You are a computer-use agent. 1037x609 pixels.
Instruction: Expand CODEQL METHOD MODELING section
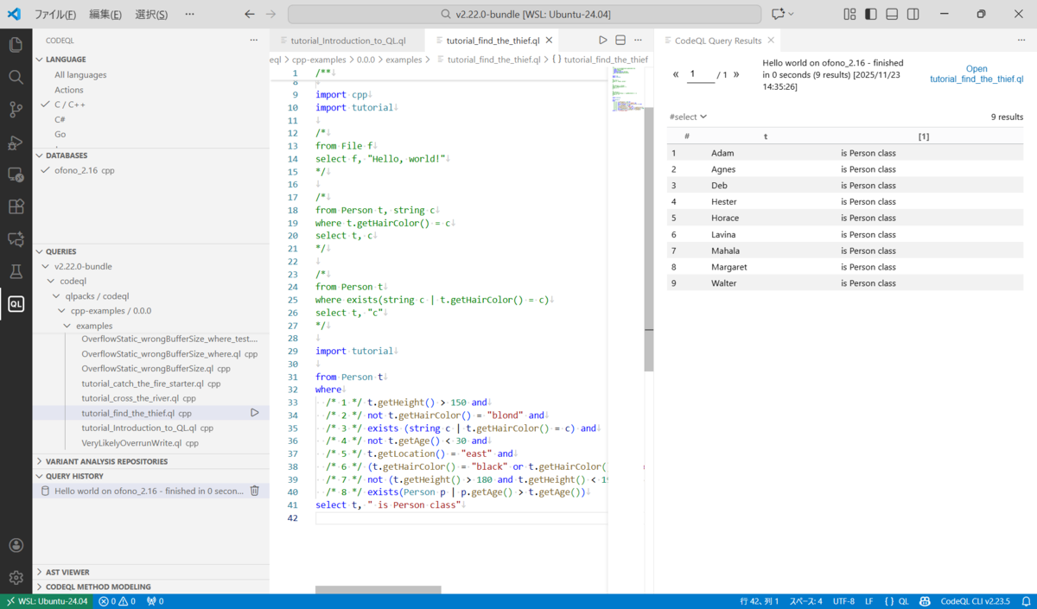[x=98, y=587]
